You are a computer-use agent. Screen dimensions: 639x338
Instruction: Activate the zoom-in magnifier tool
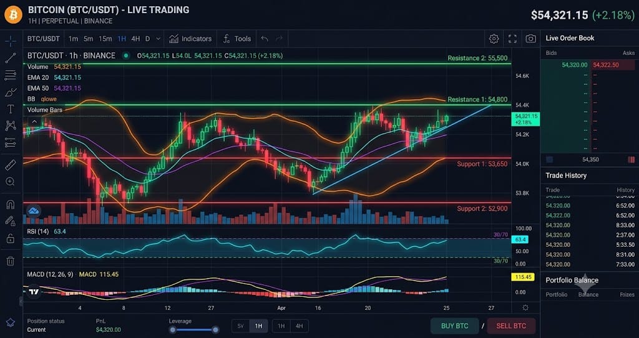tap(11, 182)
